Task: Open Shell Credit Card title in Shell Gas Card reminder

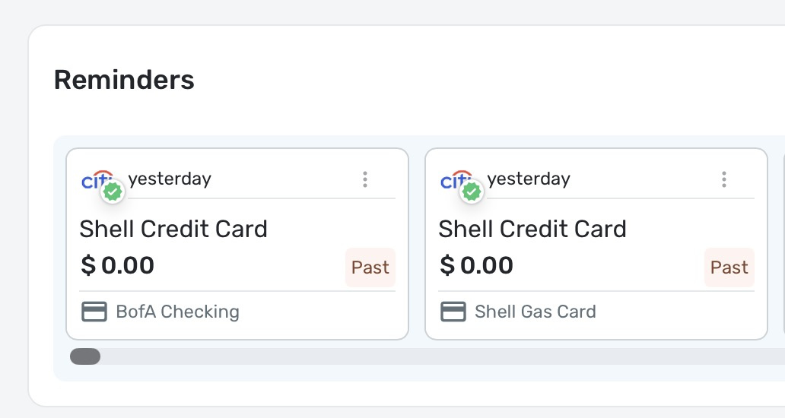Action: [532, 229]
